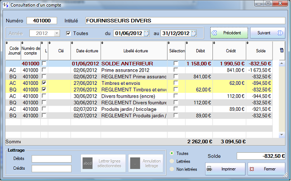291x181 pixels.
Task: Select the Toutes radio button
Action: (172, 153)
